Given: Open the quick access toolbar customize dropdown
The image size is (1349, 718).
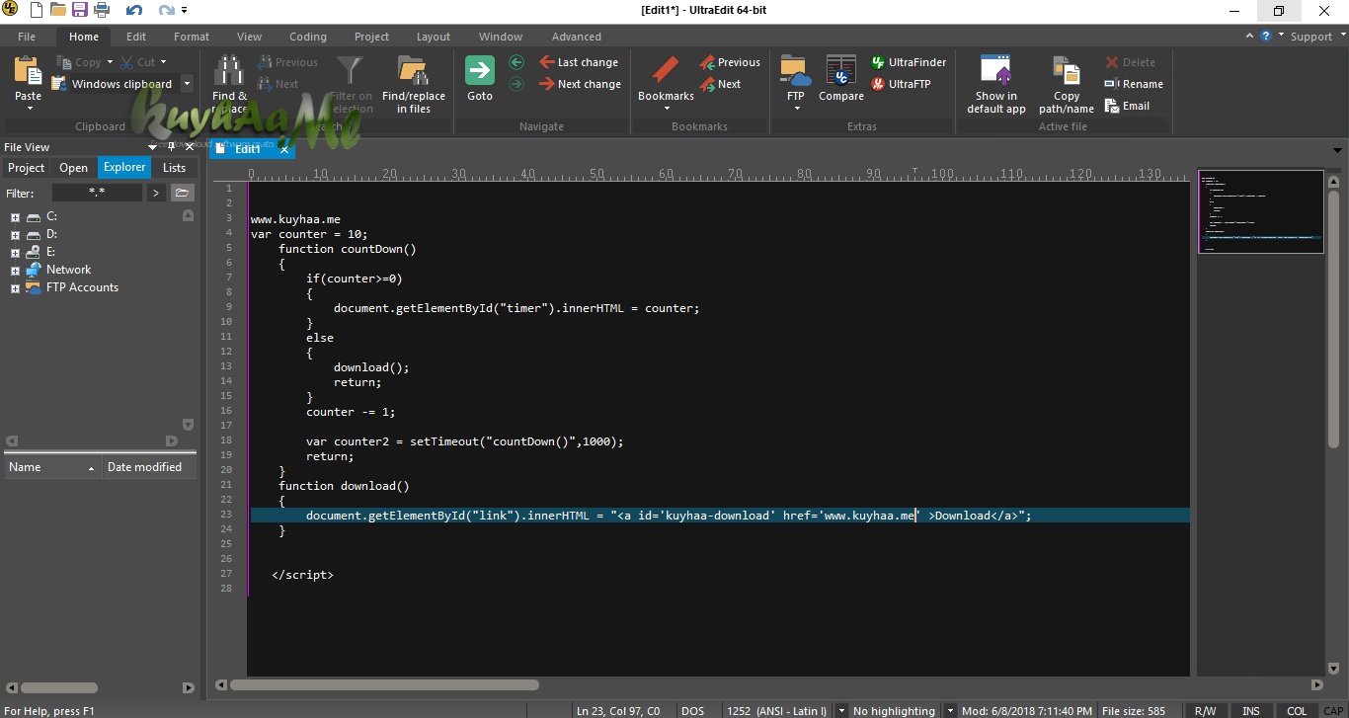Looking at the screenshot, I should (x=186, y=11).
